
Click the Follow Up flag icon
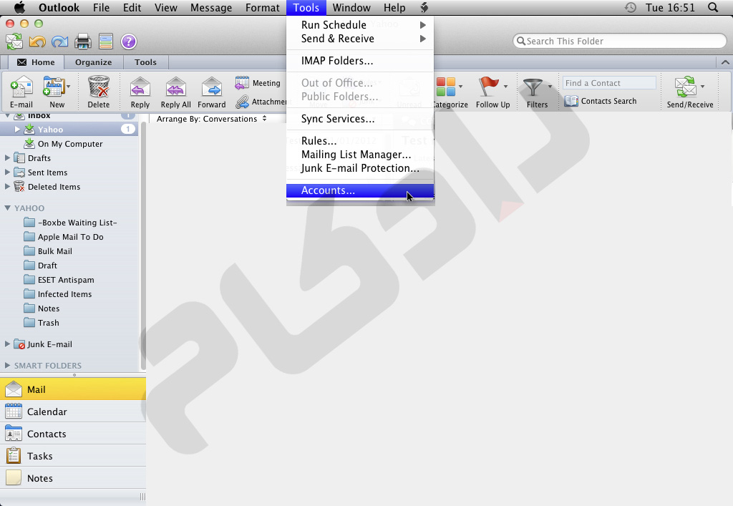tap(489, 88)
